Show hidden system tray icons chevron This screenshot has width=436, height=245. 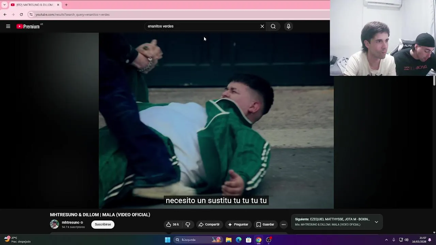point(386,240)
